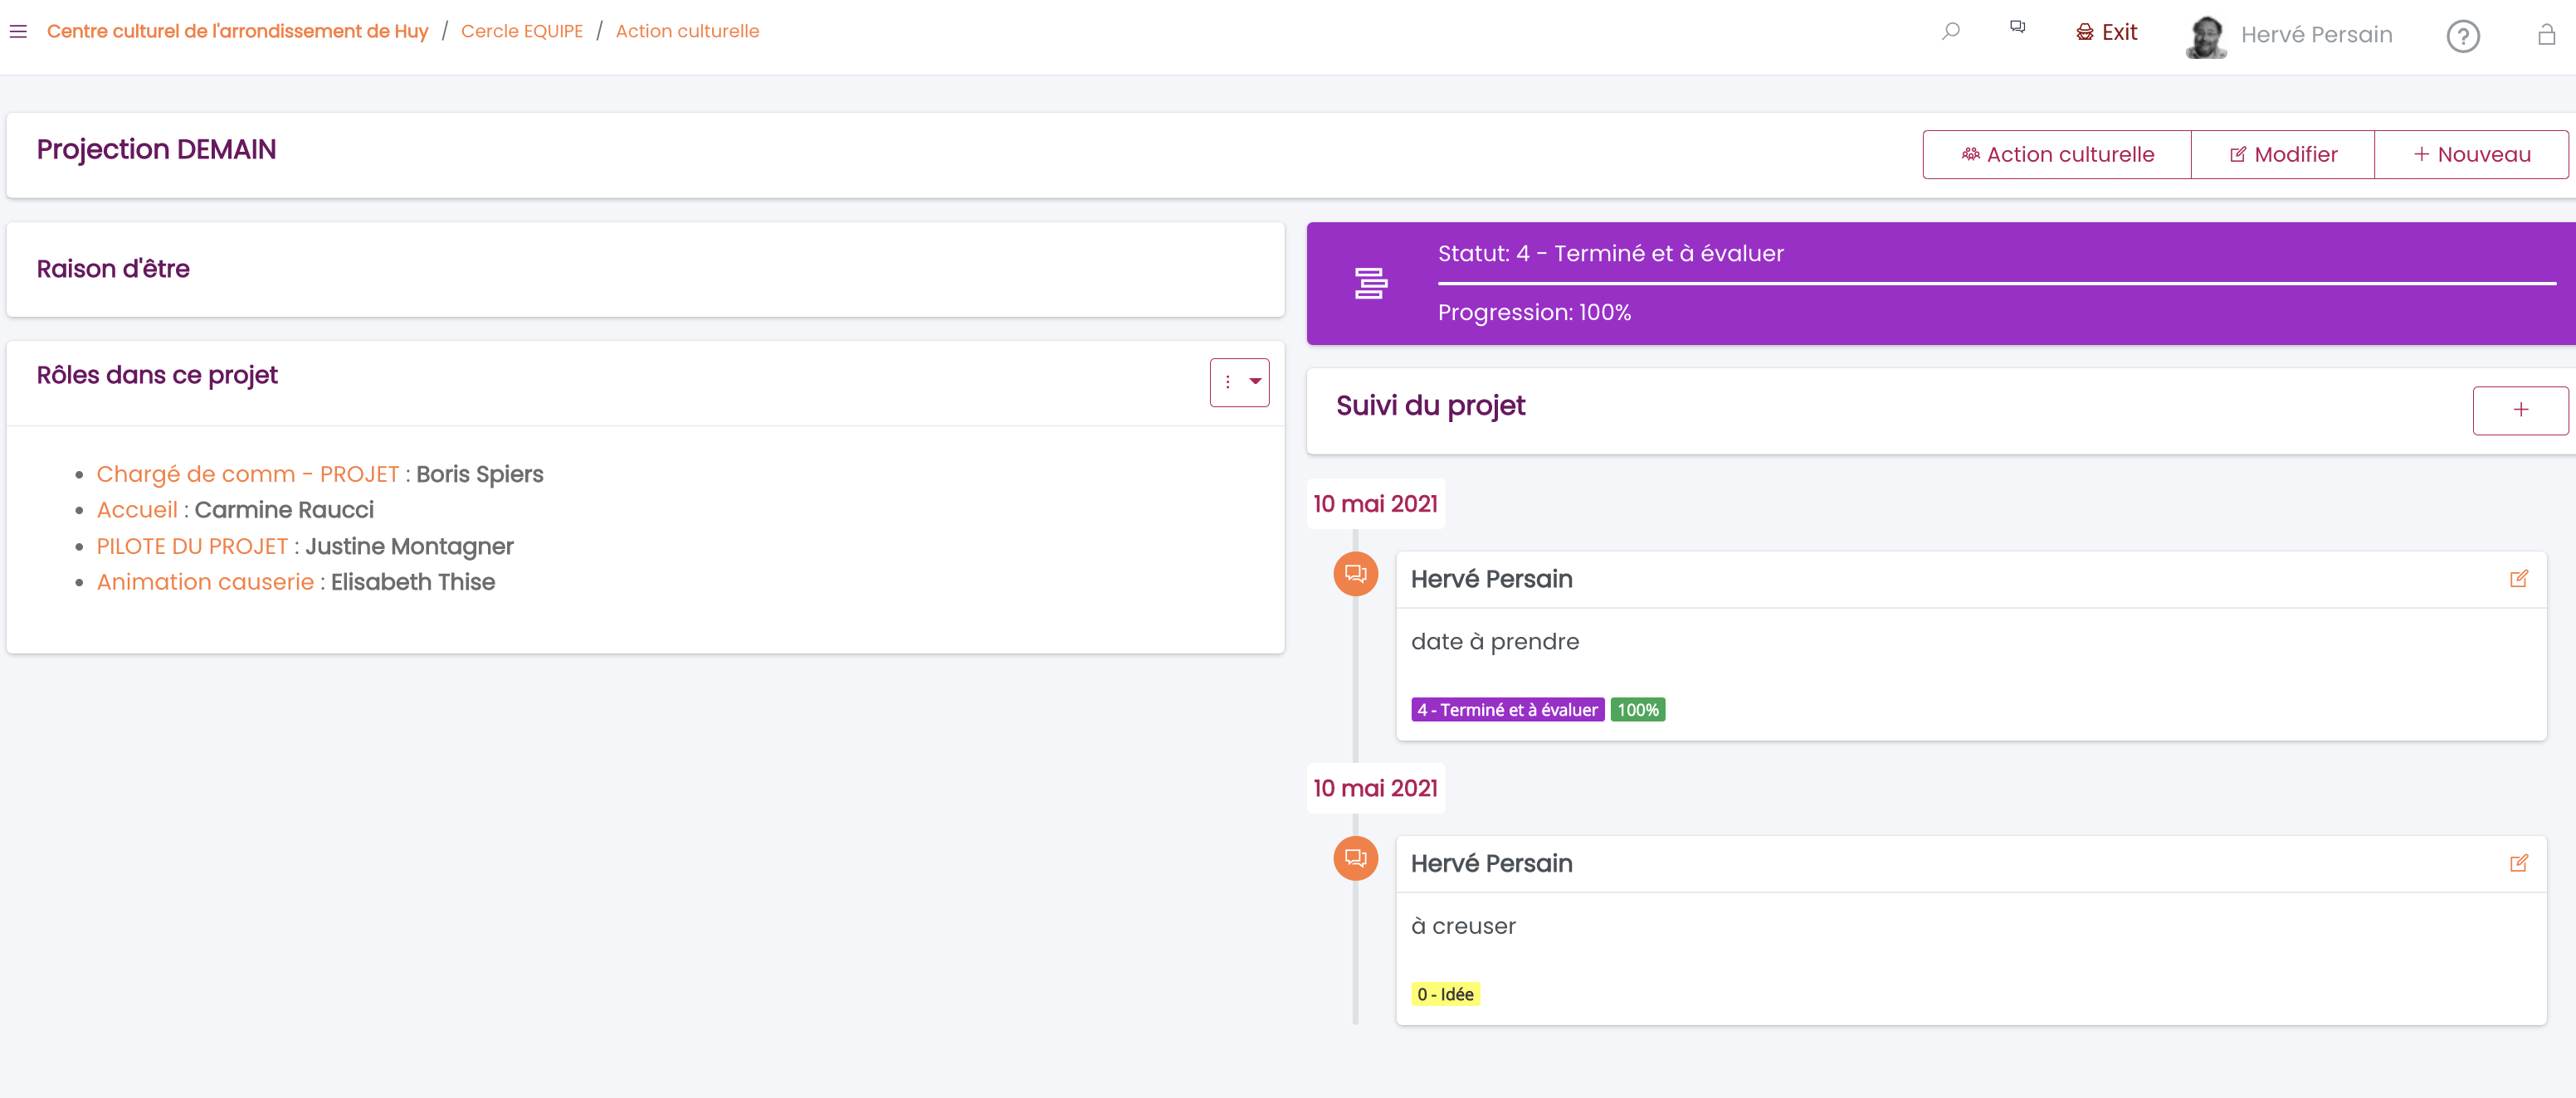The image size is (2576, 1098).
Task: Click comment icon for 'date à prendre' entry
Action: tap(1355, 574)
